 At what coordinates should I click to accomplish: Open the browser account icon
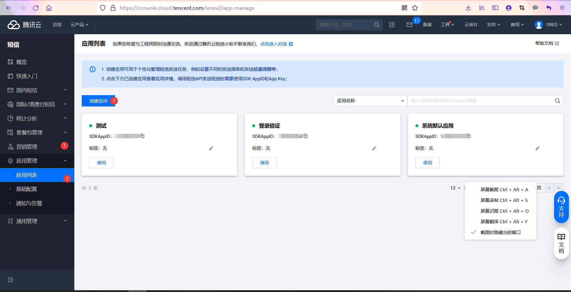coord(509,8)
